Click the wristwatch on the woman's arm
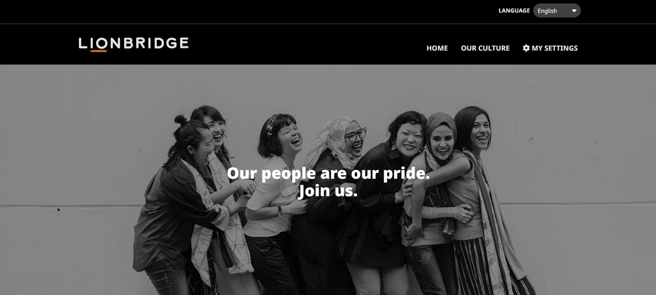This screenshot has height=295, width=656. click(x=281, y=211)
